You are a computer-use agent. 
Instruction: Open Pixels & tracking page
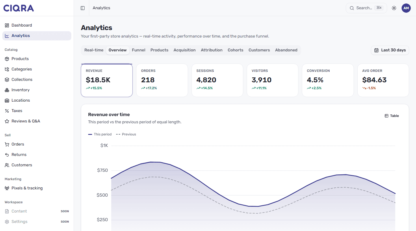(x=37, y=188)
